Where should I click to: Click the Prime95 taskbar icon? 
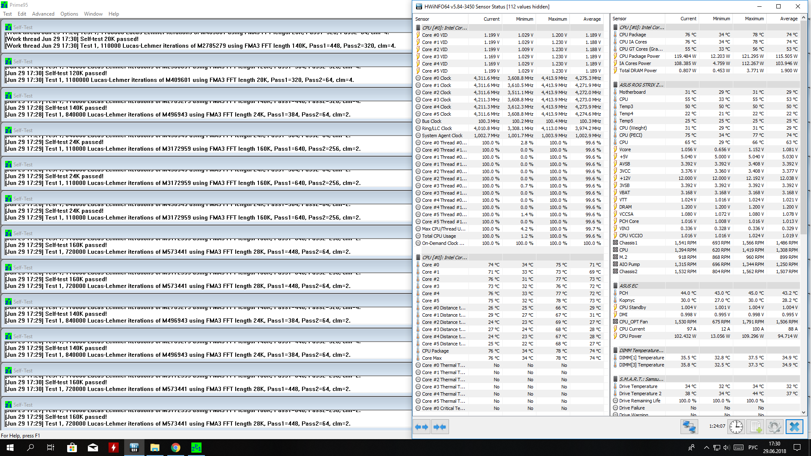coord(196,448)
